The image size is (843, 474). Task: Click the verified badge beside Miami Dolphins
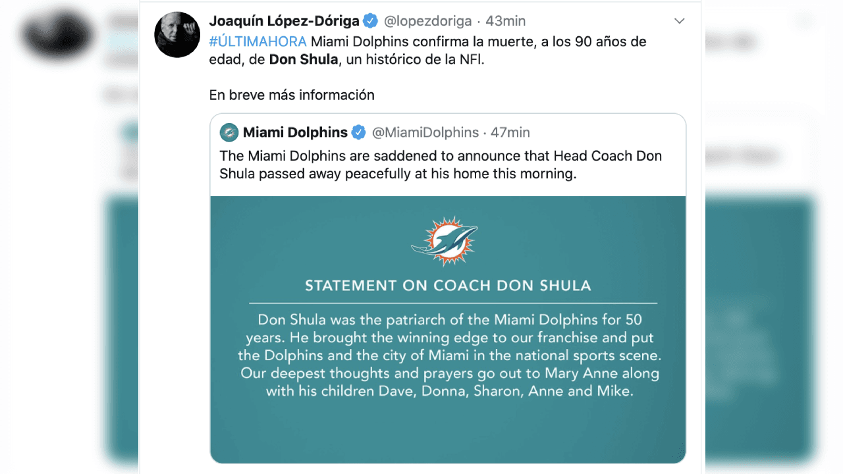(x=359, y=132)
